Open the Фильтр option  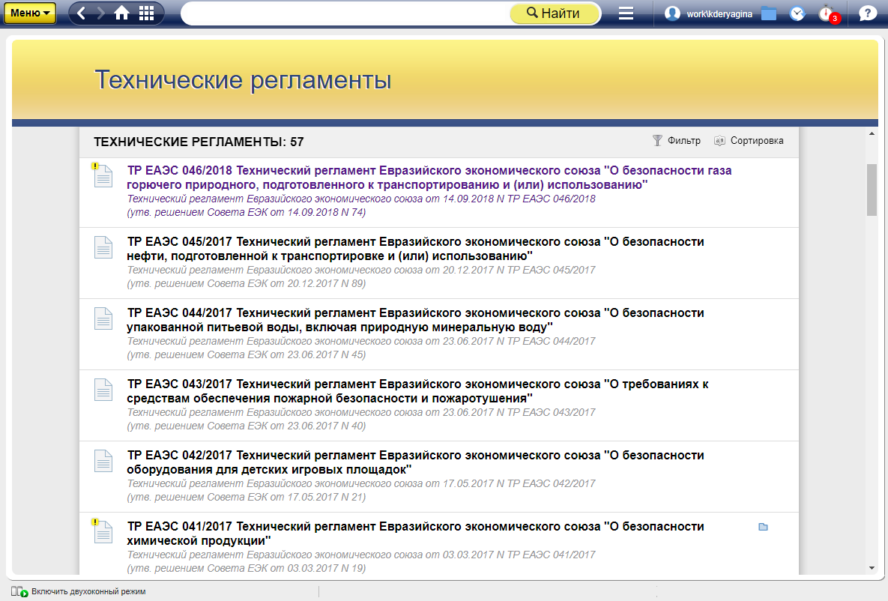(x=676, y=140)
